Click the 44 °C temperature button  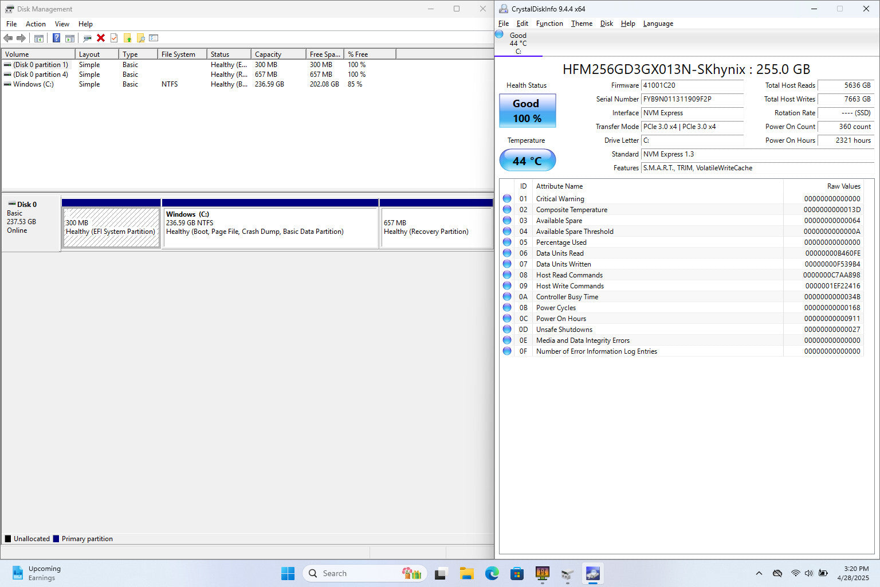tap(528, 160)
